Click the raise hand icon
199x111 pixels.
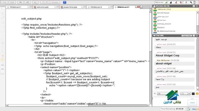coord(181,2)
